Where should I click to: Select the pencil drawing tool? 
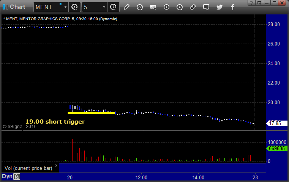[126, 7]
